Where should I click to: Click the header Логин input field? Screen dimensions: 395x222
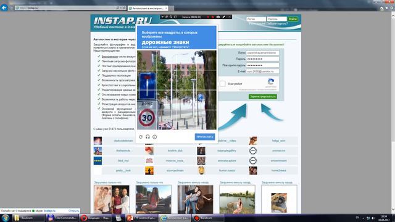(256, 19)
